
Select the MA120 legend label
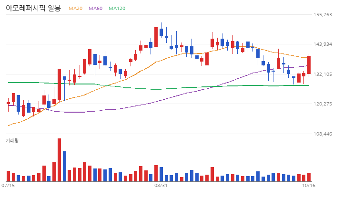pyautogui.click(x=117, y=8)
